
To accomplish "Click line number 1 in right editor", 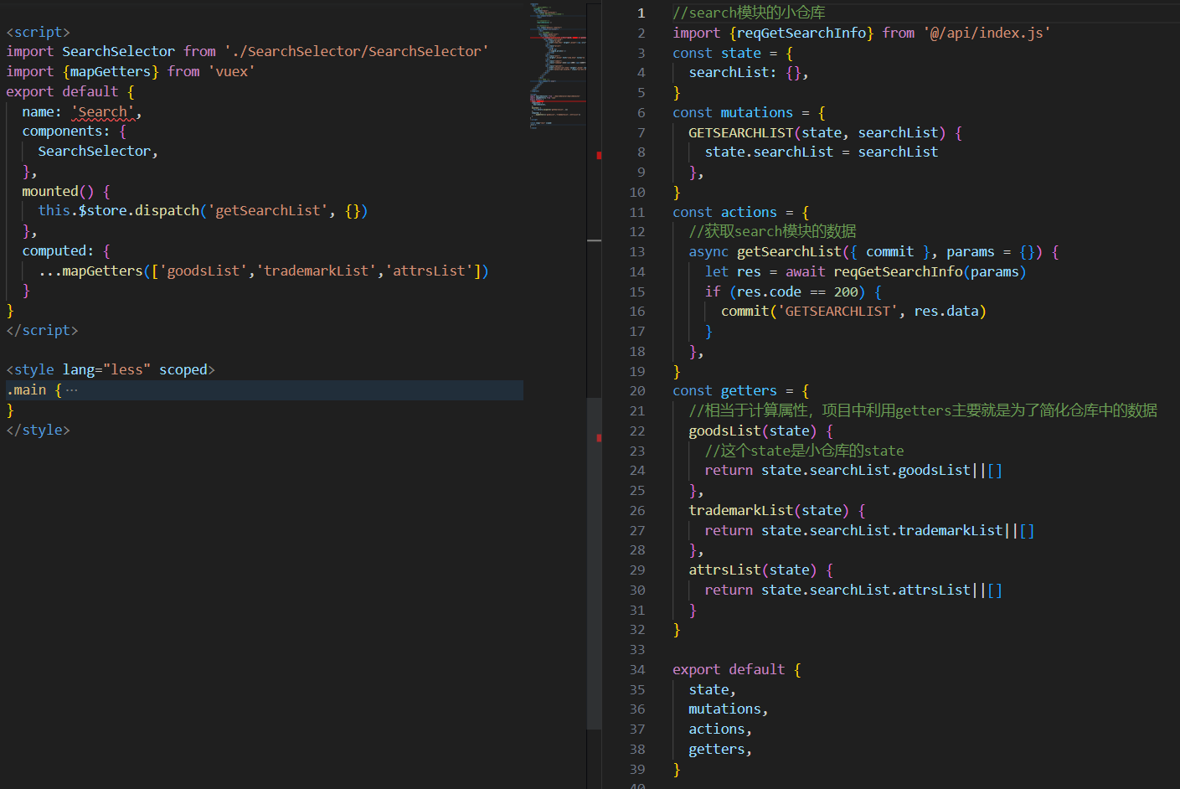I will [641, 13].
